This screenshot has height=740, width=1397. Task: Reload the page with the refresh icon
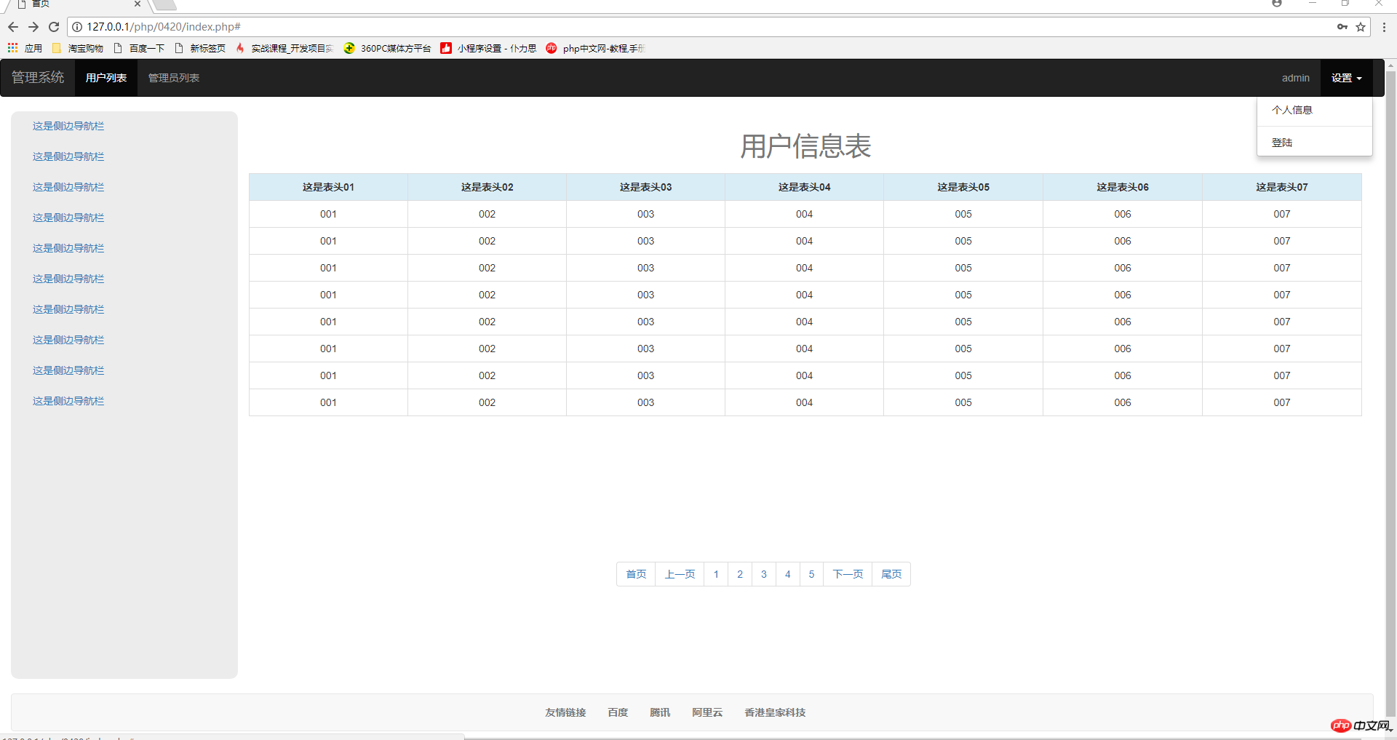pos(54,27)
